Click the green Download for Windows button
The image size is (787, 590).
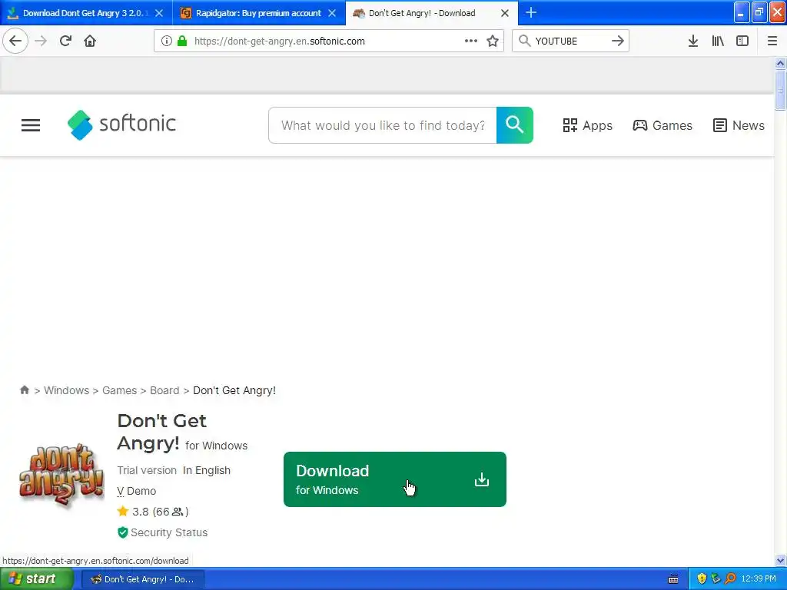(394, 479)
